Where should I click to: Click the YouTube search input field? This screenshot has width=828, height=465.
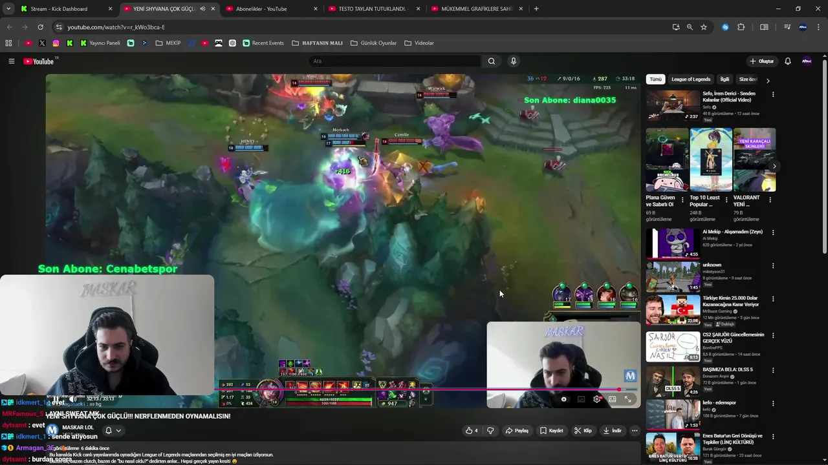[x=395, y=61]
